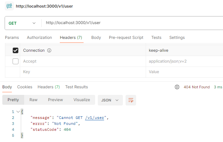Uncheck the Connection header checkbox
This screenshot has width=223, height=142.
15,50
